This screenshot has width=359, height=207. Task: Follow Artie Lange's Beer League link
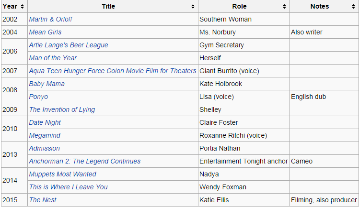point(69,45)
